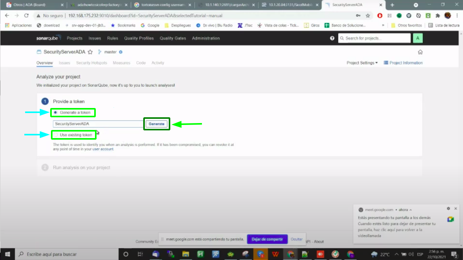The width and height of the screenshot is (463, 260).
Task: Click the project home icon
Action: pyautogui.click(x=420, y=52)
